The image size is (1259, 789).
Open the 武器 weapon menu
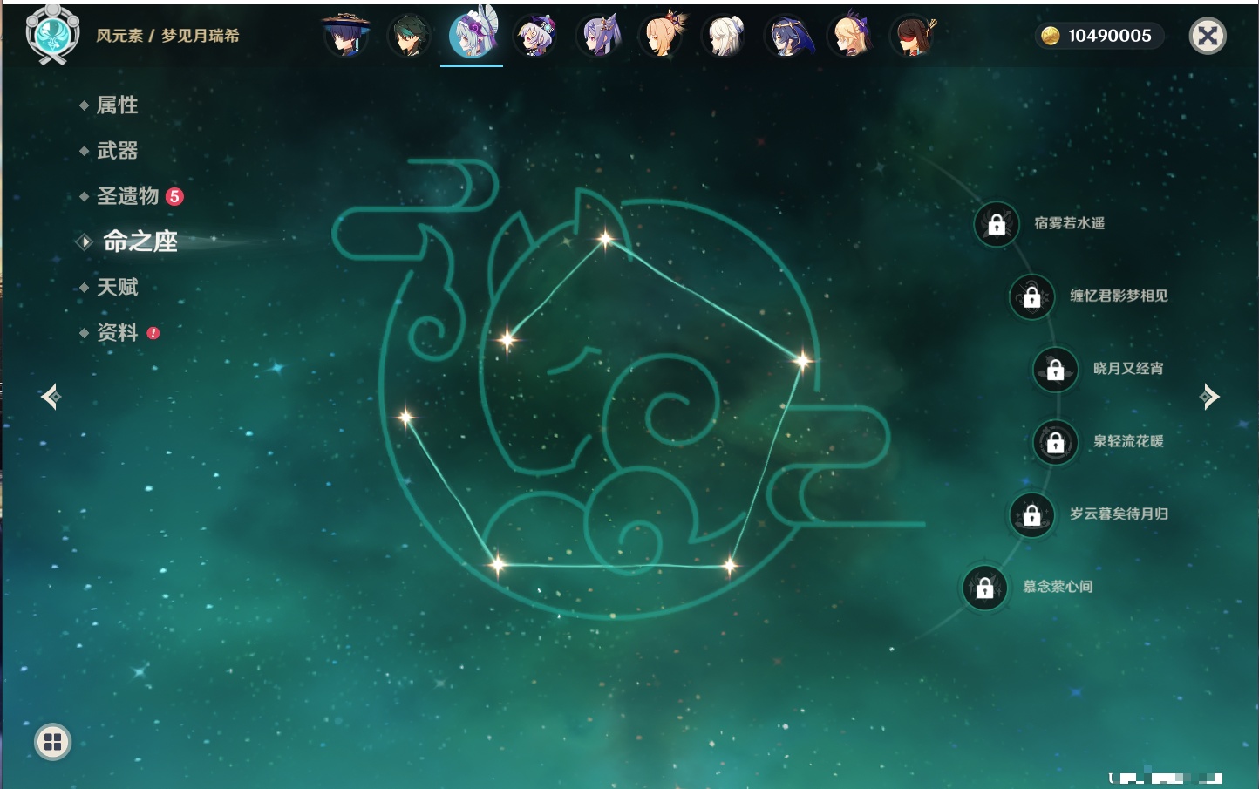[117, 151]
